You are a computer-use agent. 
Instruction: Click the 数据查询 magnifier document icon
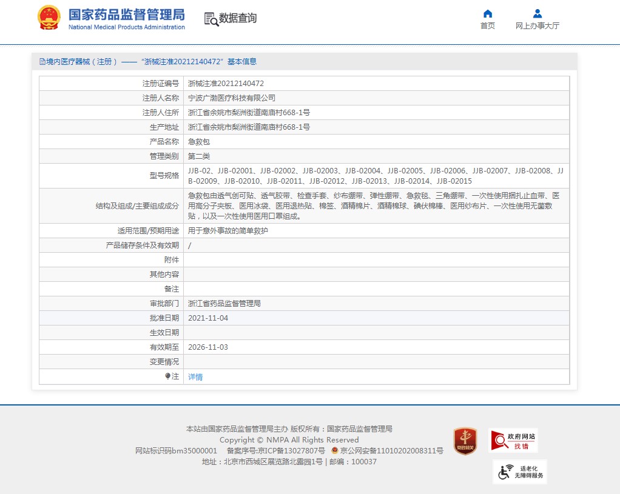click(211, 19)
